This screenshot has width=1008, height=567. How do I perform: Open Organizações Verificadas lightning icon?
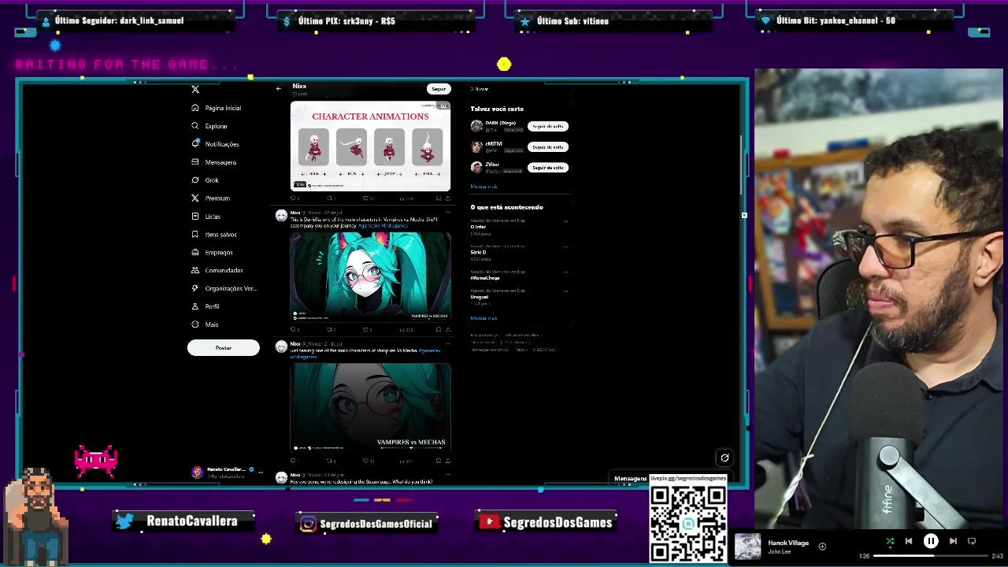click(195, 288)
